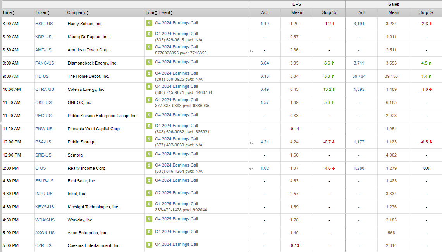
Task: Open Workday's Q4 2025 Earnings Call event
Action: coord(177,219)
